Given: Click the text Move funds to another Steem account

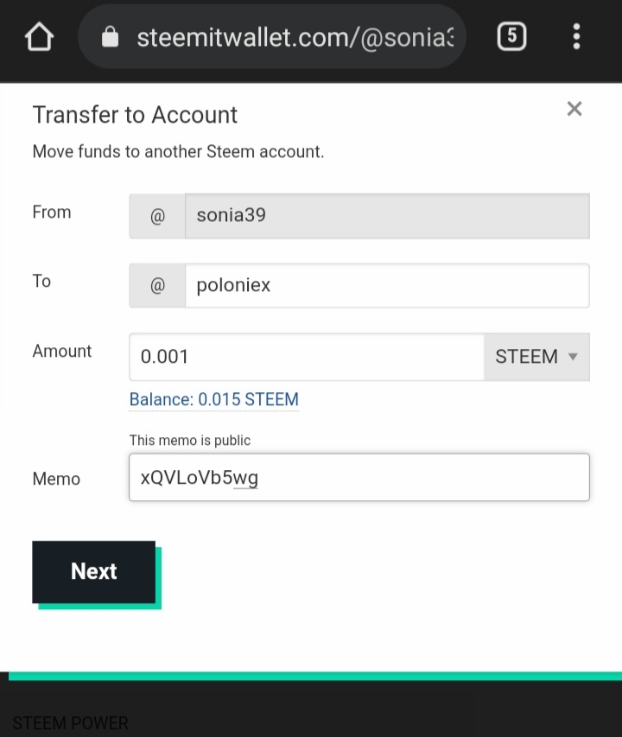Looking at the screenshot, I should [x=178, y=152].
